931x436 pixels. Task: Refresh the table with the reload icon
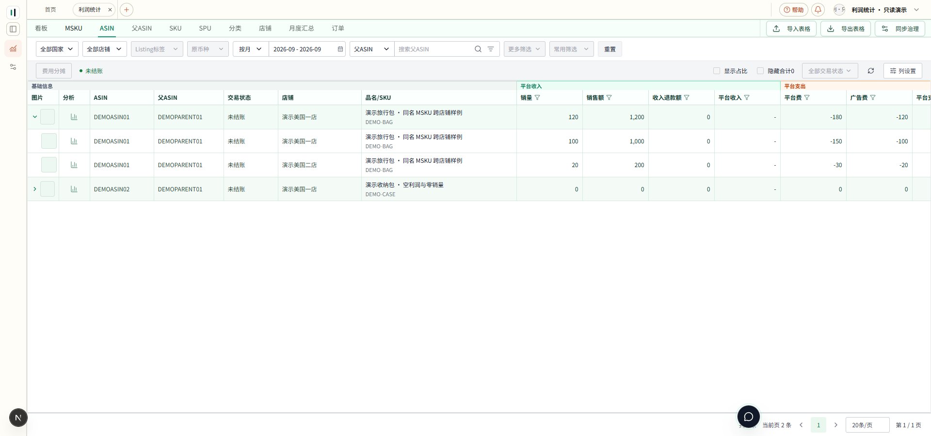click(x=871, y=71)
